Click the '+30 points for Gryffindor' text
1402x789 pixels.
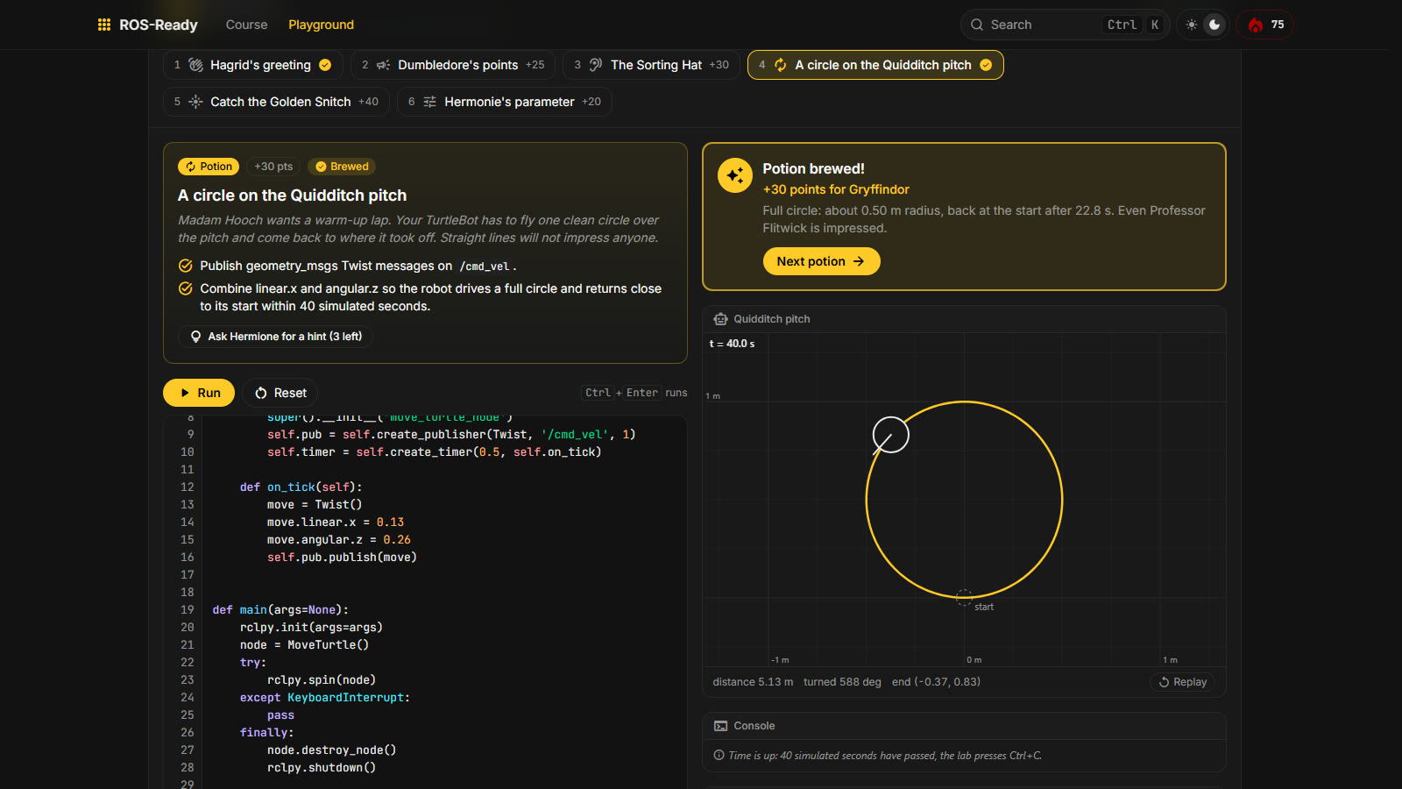pyautogui.click(x=836, y=189)
